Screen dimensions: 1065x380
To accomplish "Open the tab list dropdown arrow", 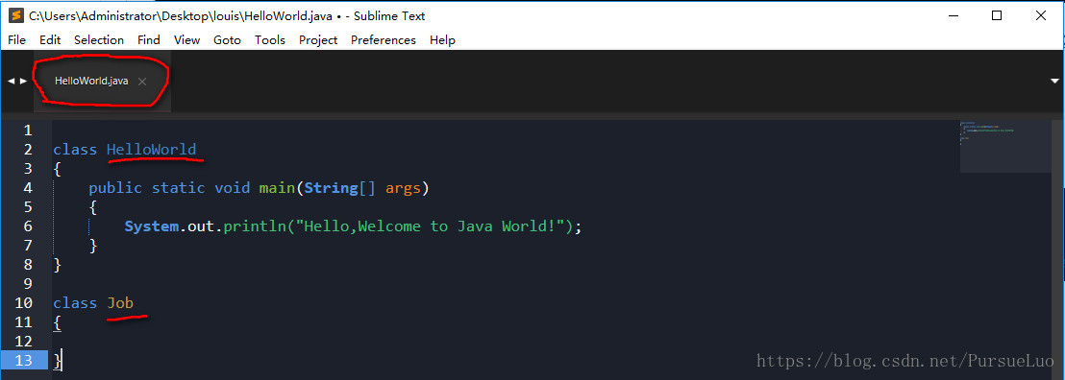I will (1054, 81).
